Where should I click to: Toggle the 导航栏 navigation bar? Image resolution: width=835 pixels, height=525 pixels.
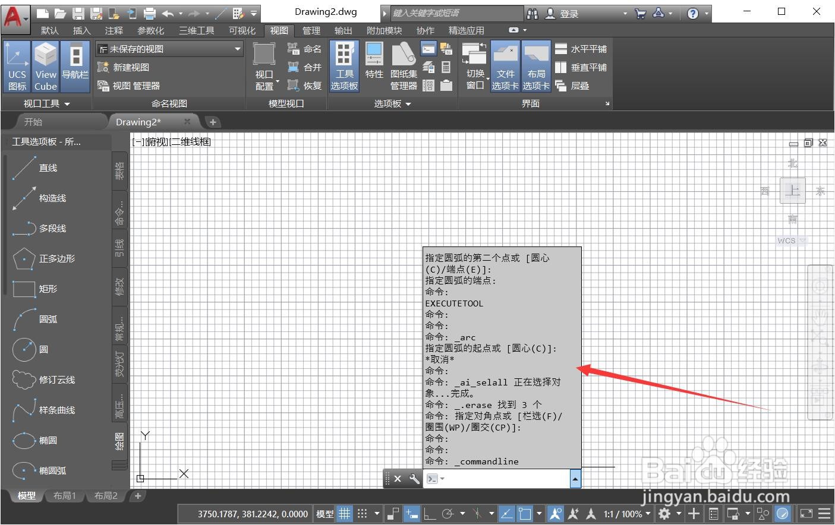75,67
